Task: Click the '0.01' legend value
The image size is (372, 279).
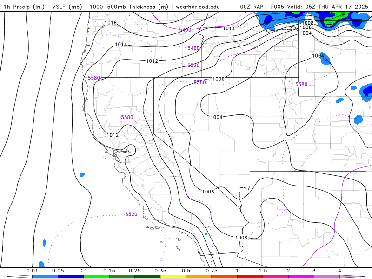Action: tap(32, 271)
